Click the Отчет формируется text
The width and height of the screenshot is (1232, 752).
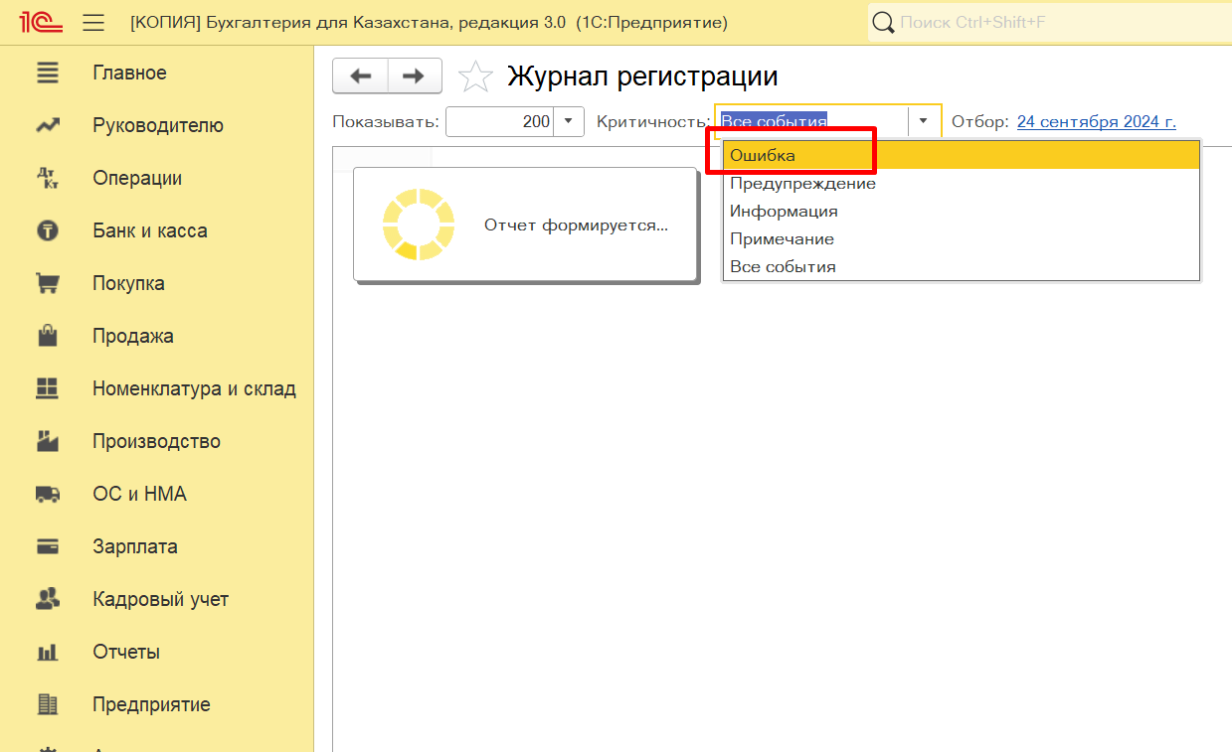576,225
